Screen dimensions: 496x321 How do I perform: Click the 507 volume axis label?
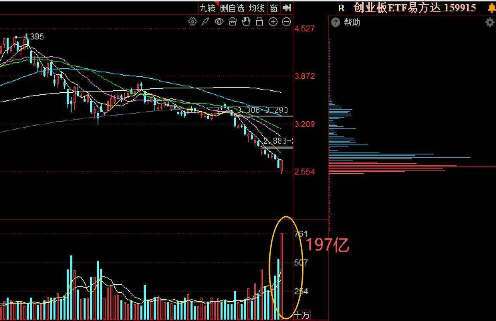(x=301, y=262)
